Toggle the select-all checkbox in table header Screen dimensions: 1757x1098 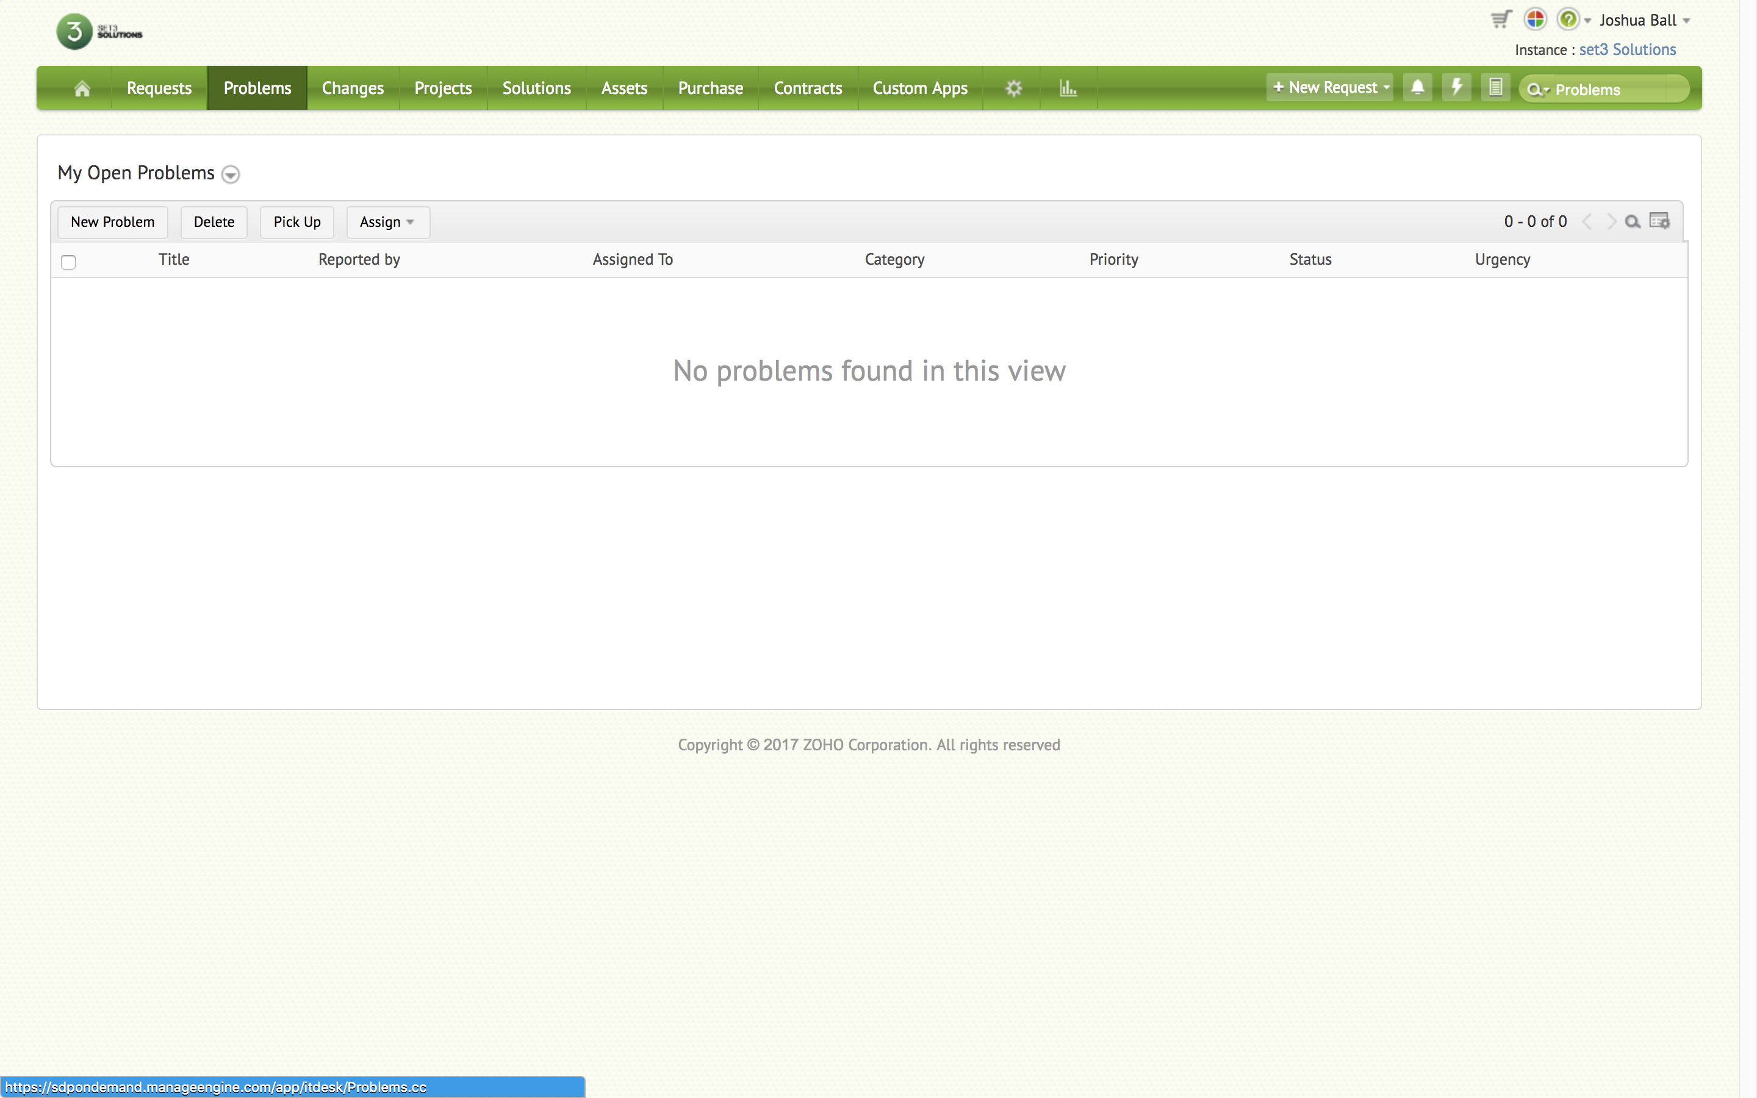click(68, 262)
